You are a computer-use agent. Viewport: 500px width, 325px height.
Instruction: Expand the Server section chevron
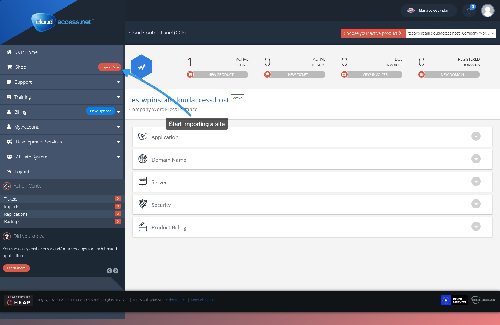point(476,181)
